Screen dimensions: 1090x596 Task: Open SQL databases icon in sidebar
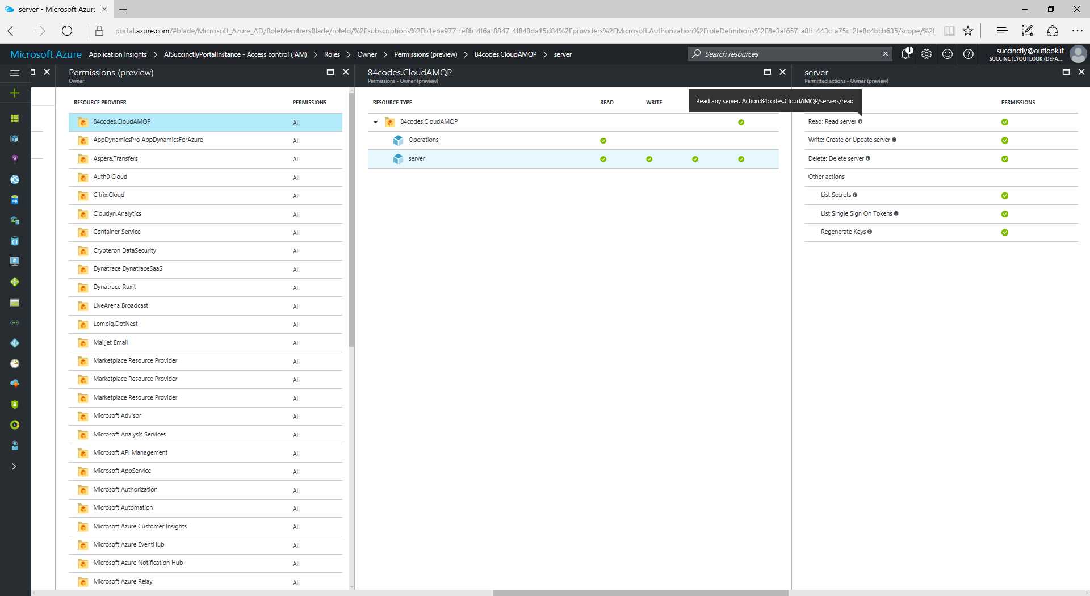coord(15,200)
